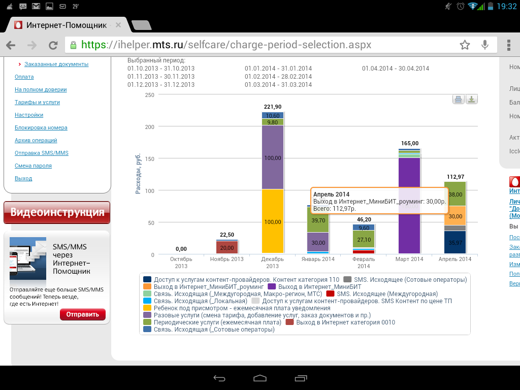Click the 30,00 violet segment in Январь 2014
520x390 pixels.
pos(318,243)
